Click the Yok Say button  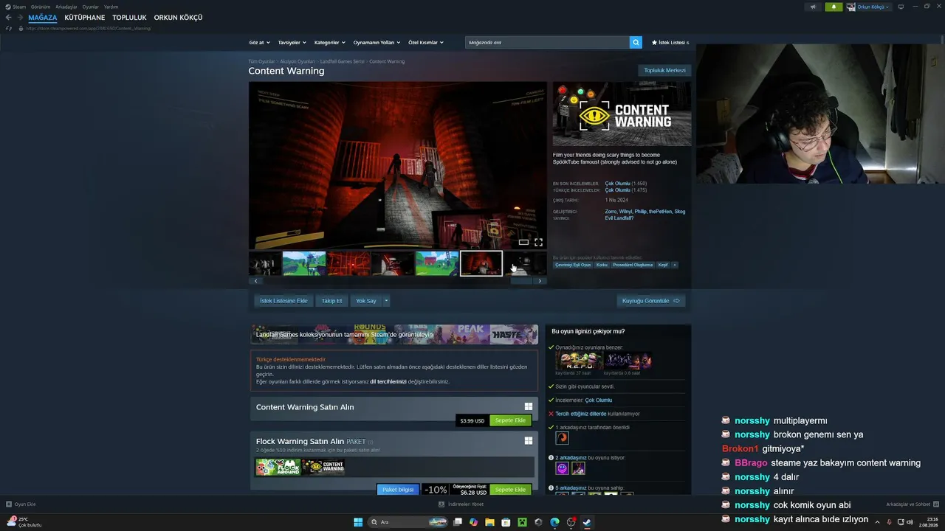click(x=366, y=301)
